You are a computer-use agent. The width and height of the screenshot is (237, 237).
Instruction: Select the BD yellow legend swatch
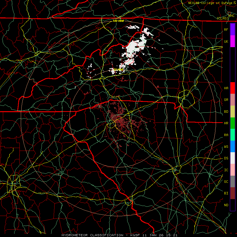[x=233, y=112]
